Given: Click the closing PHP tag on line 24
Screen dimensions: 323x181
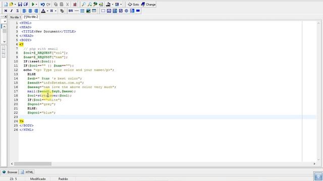Looking at the screenshot, I should coord(21,121).
